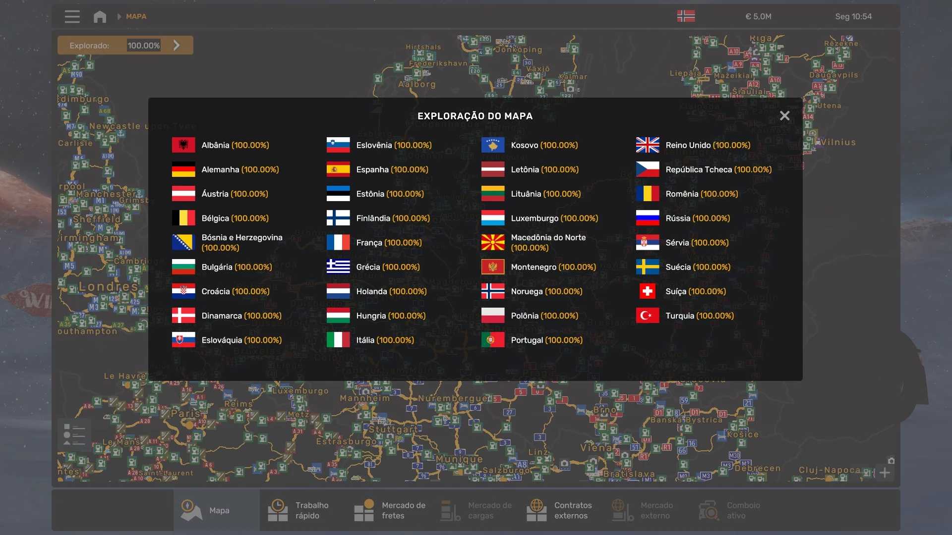Viewport: 952px width, 535px height.
Task: Click the home icon in breadcrumb
Action: [100, 16]
